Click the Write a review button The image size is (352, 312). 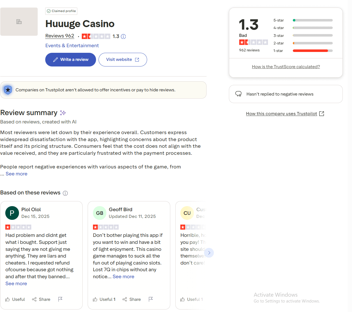[x=71, y=59]
